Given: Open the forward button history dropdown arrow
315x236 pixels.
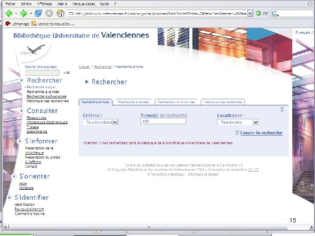Looking at the screenshot, I should tap(31, 14).
